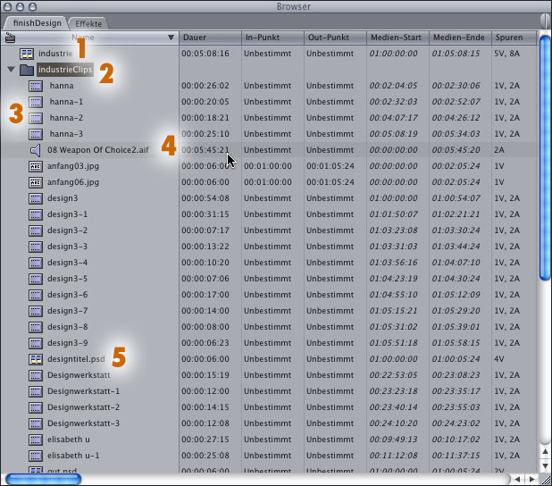
Task: Click the clip icon next to hanna-2
Action: pyautogui.click(x=36, y=118)
